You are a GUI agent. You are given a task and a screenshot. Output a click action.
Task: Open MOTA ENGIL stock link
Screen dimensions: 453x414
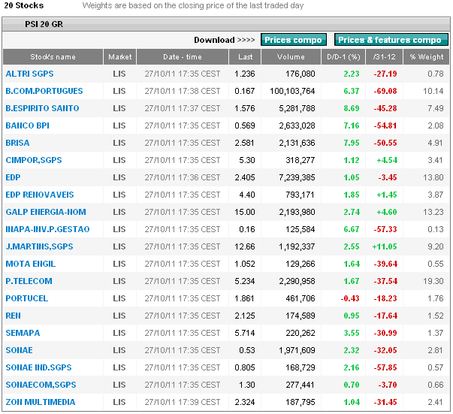pos(31,264)
